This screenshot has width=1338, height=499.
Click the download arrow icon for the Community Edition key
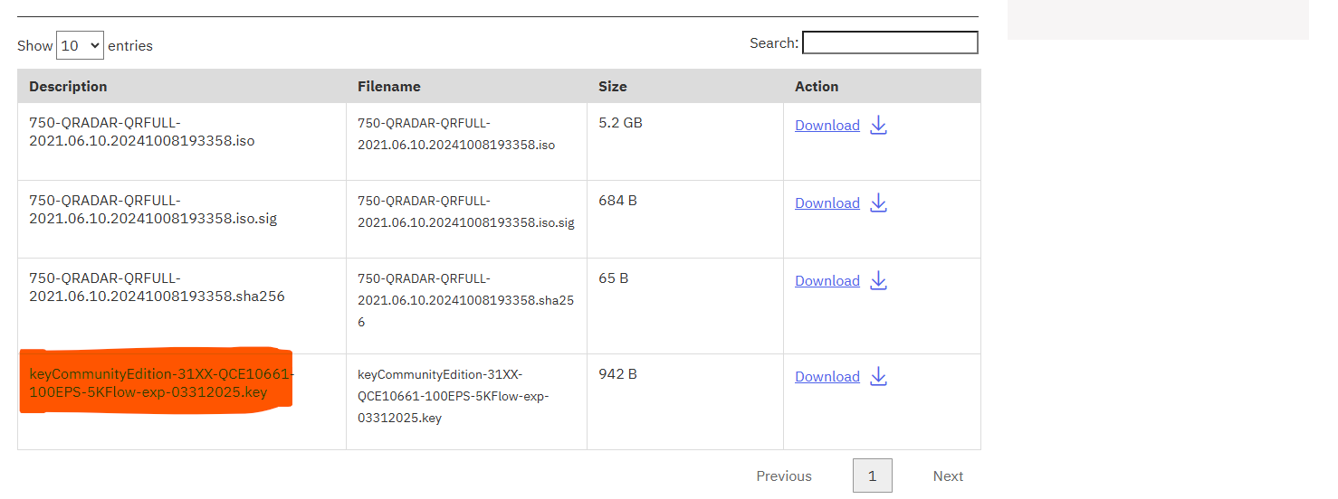click(878, 377)
